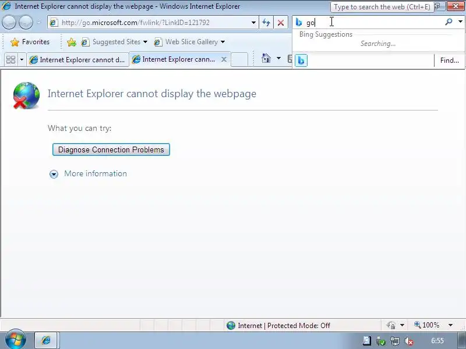Click the error heading text

tap(152, 94)
